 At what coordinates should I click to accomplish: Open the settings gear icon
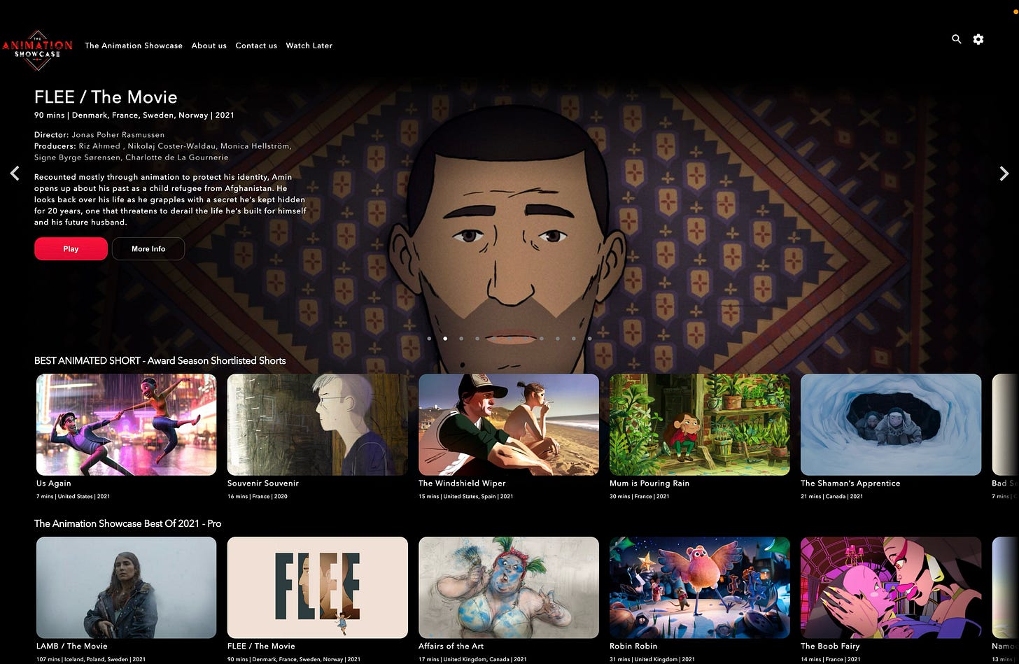click(978, 39)
